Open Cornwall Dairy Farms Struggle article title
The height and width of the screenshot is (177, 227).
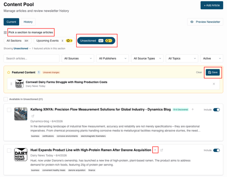pos(66,82)
